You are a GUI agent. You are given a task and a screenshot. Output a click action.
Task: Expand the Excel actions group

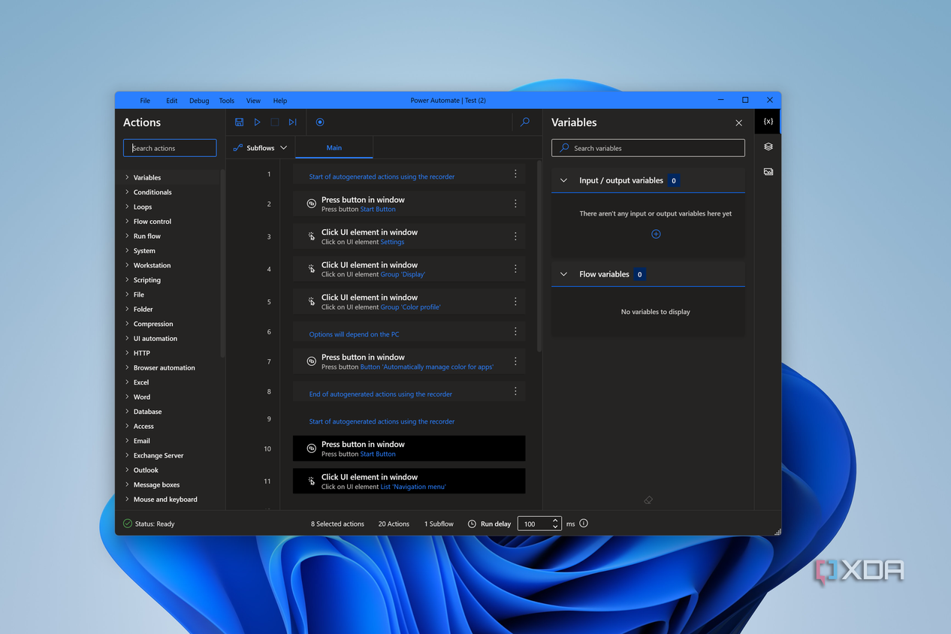click(x=127, y=382)
